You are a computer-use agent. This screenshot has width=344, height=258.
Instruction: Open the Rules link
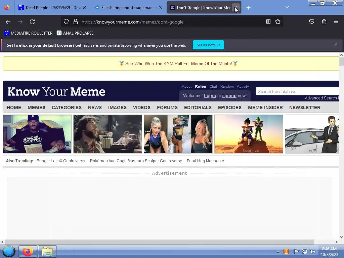click(201, 86)
